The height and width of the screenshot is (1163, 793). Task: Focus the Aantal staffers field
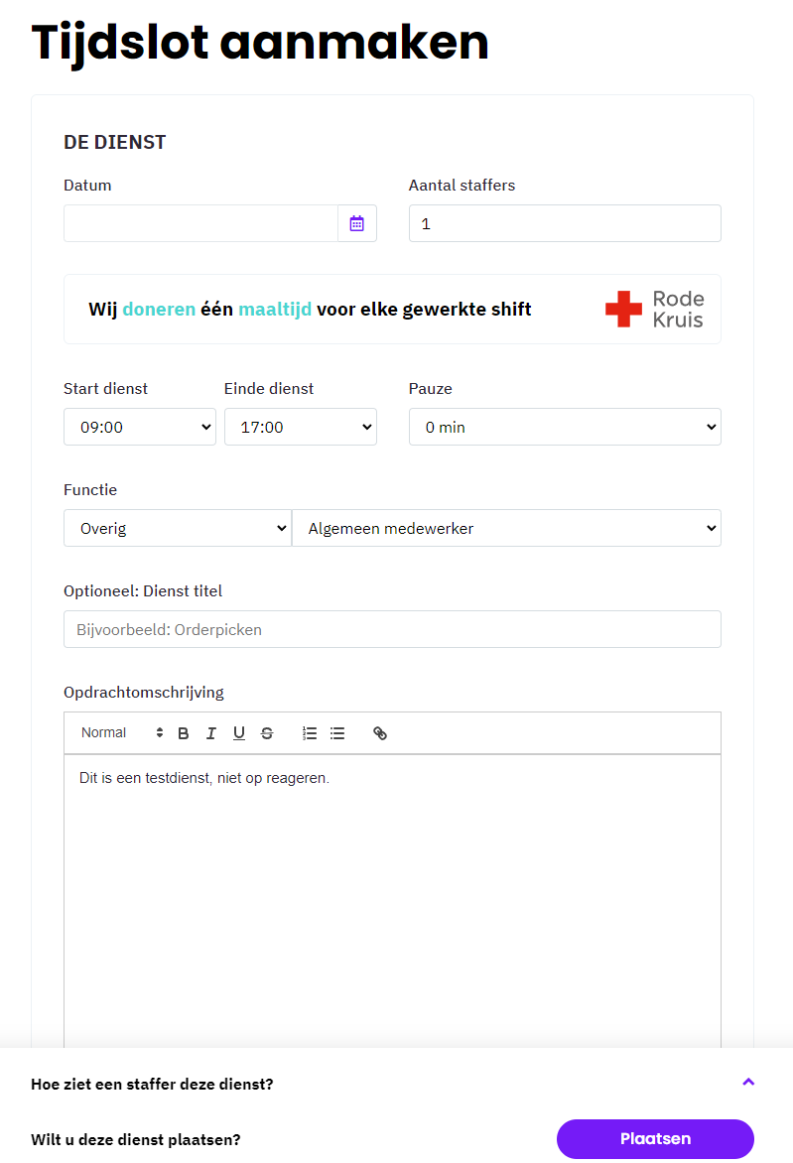[x=565, y=223]
